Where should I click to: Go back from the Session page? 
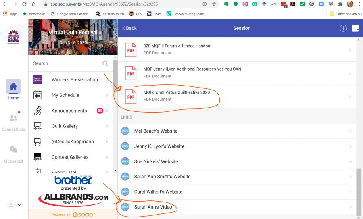(x=129, y=28)
